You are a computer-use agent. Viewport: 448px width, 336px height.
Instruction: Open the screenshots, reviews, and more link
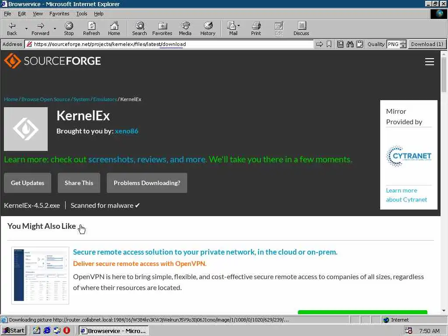[147, 159]
